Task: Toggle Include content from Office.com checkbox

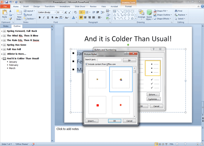Action: (86, 64)
